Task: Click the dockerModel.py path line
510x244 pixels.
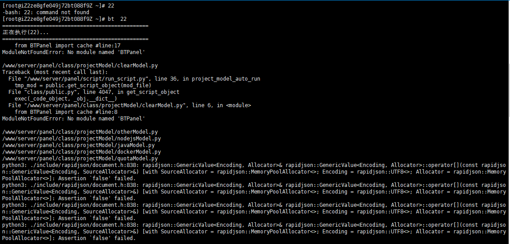Action: (x=82, y=152)
